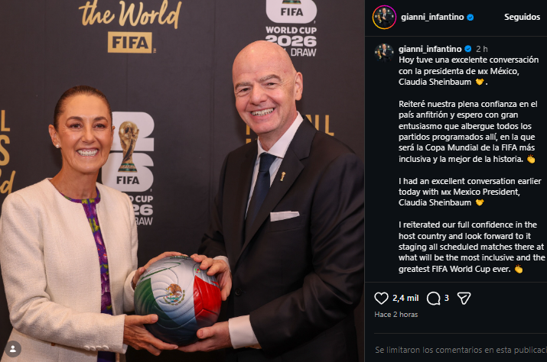Open gianni_infantino's story ring avatar in header
This screenshot has height=362, width=547.
tap(384, 17)
